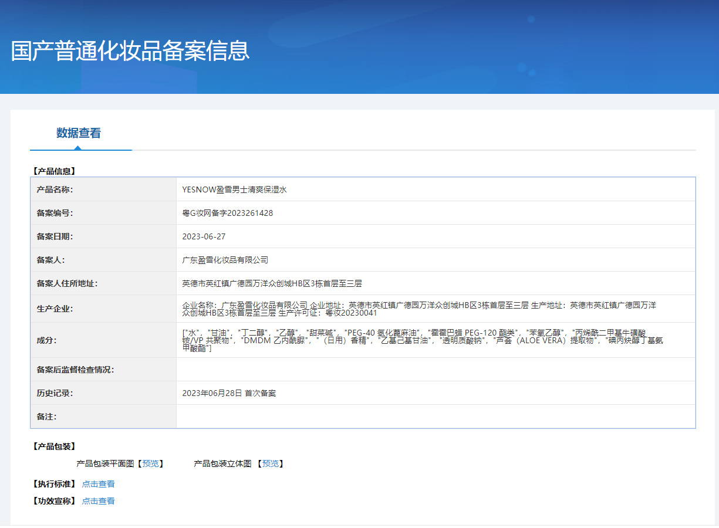Select the 备案日期 label cell
The width and height of the screenshot is (719, 528).
point(103,236)
